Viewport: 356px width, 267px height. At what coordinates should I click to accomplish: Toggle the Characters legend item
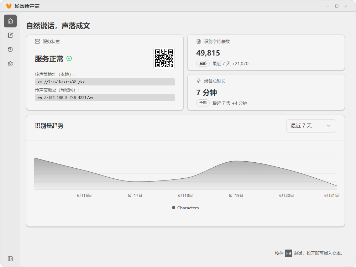tap(185, 208)
